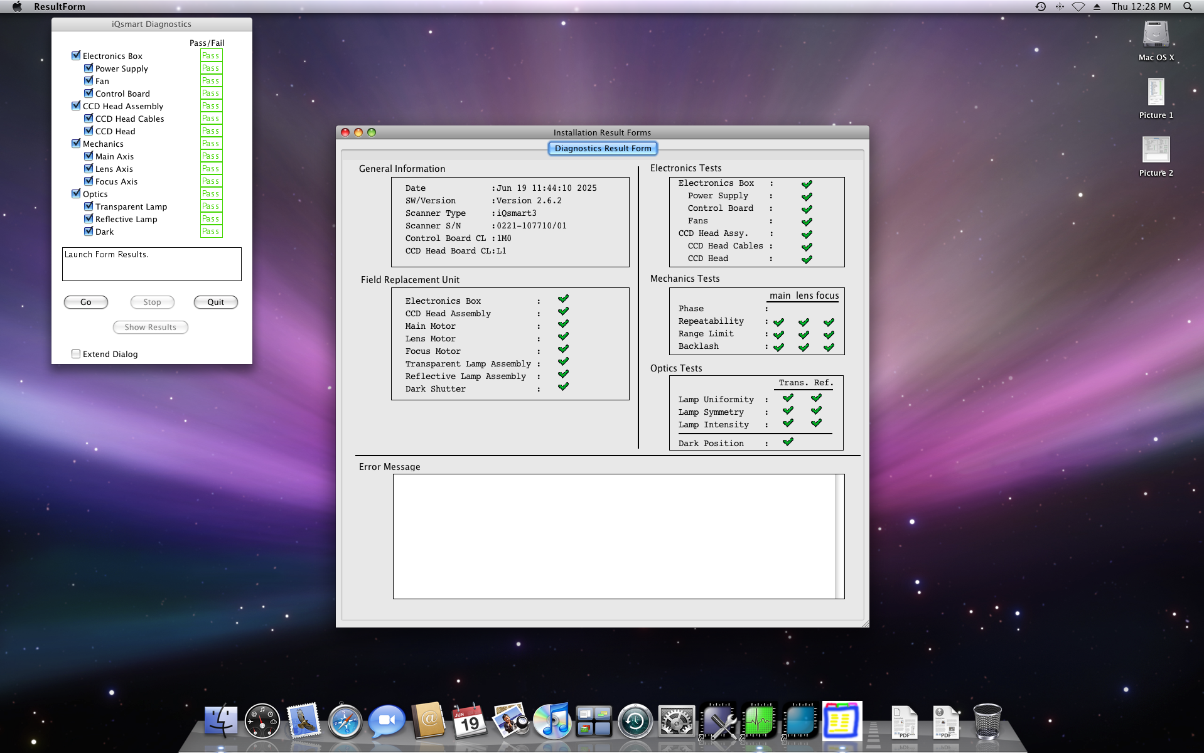Click the Error Message text area

(614, 537)
